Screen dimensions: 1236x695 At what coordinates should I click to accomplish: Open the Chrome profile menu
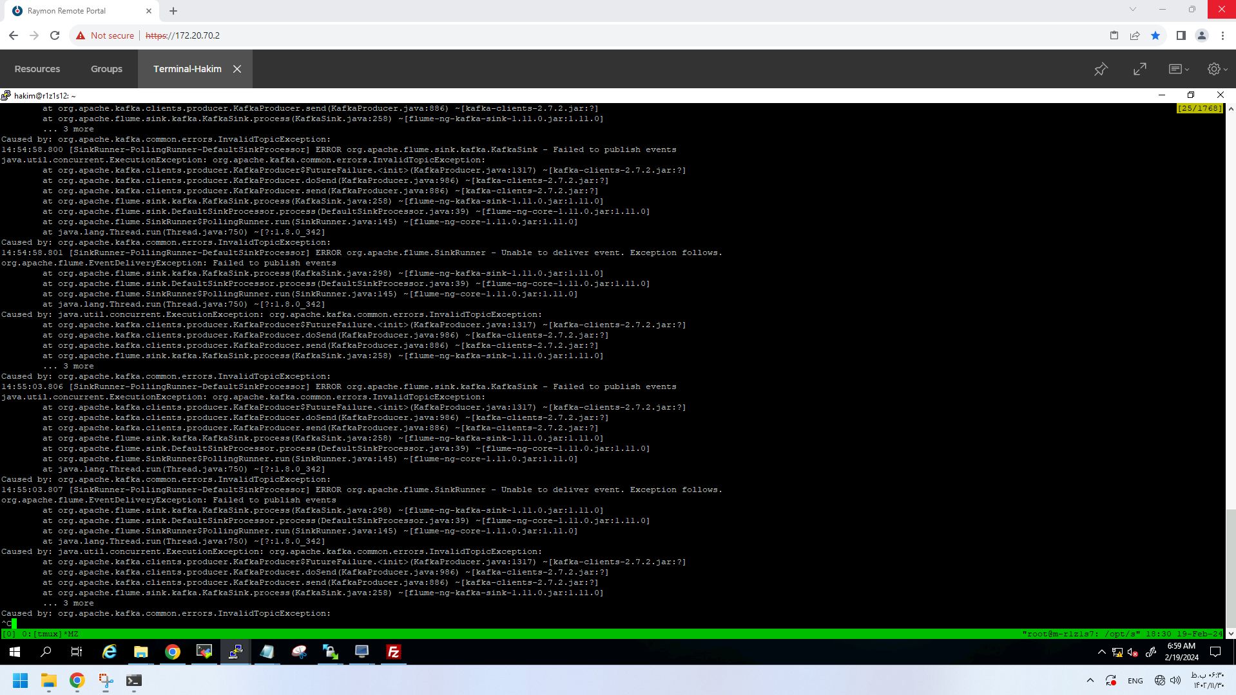click(1202, 35)
